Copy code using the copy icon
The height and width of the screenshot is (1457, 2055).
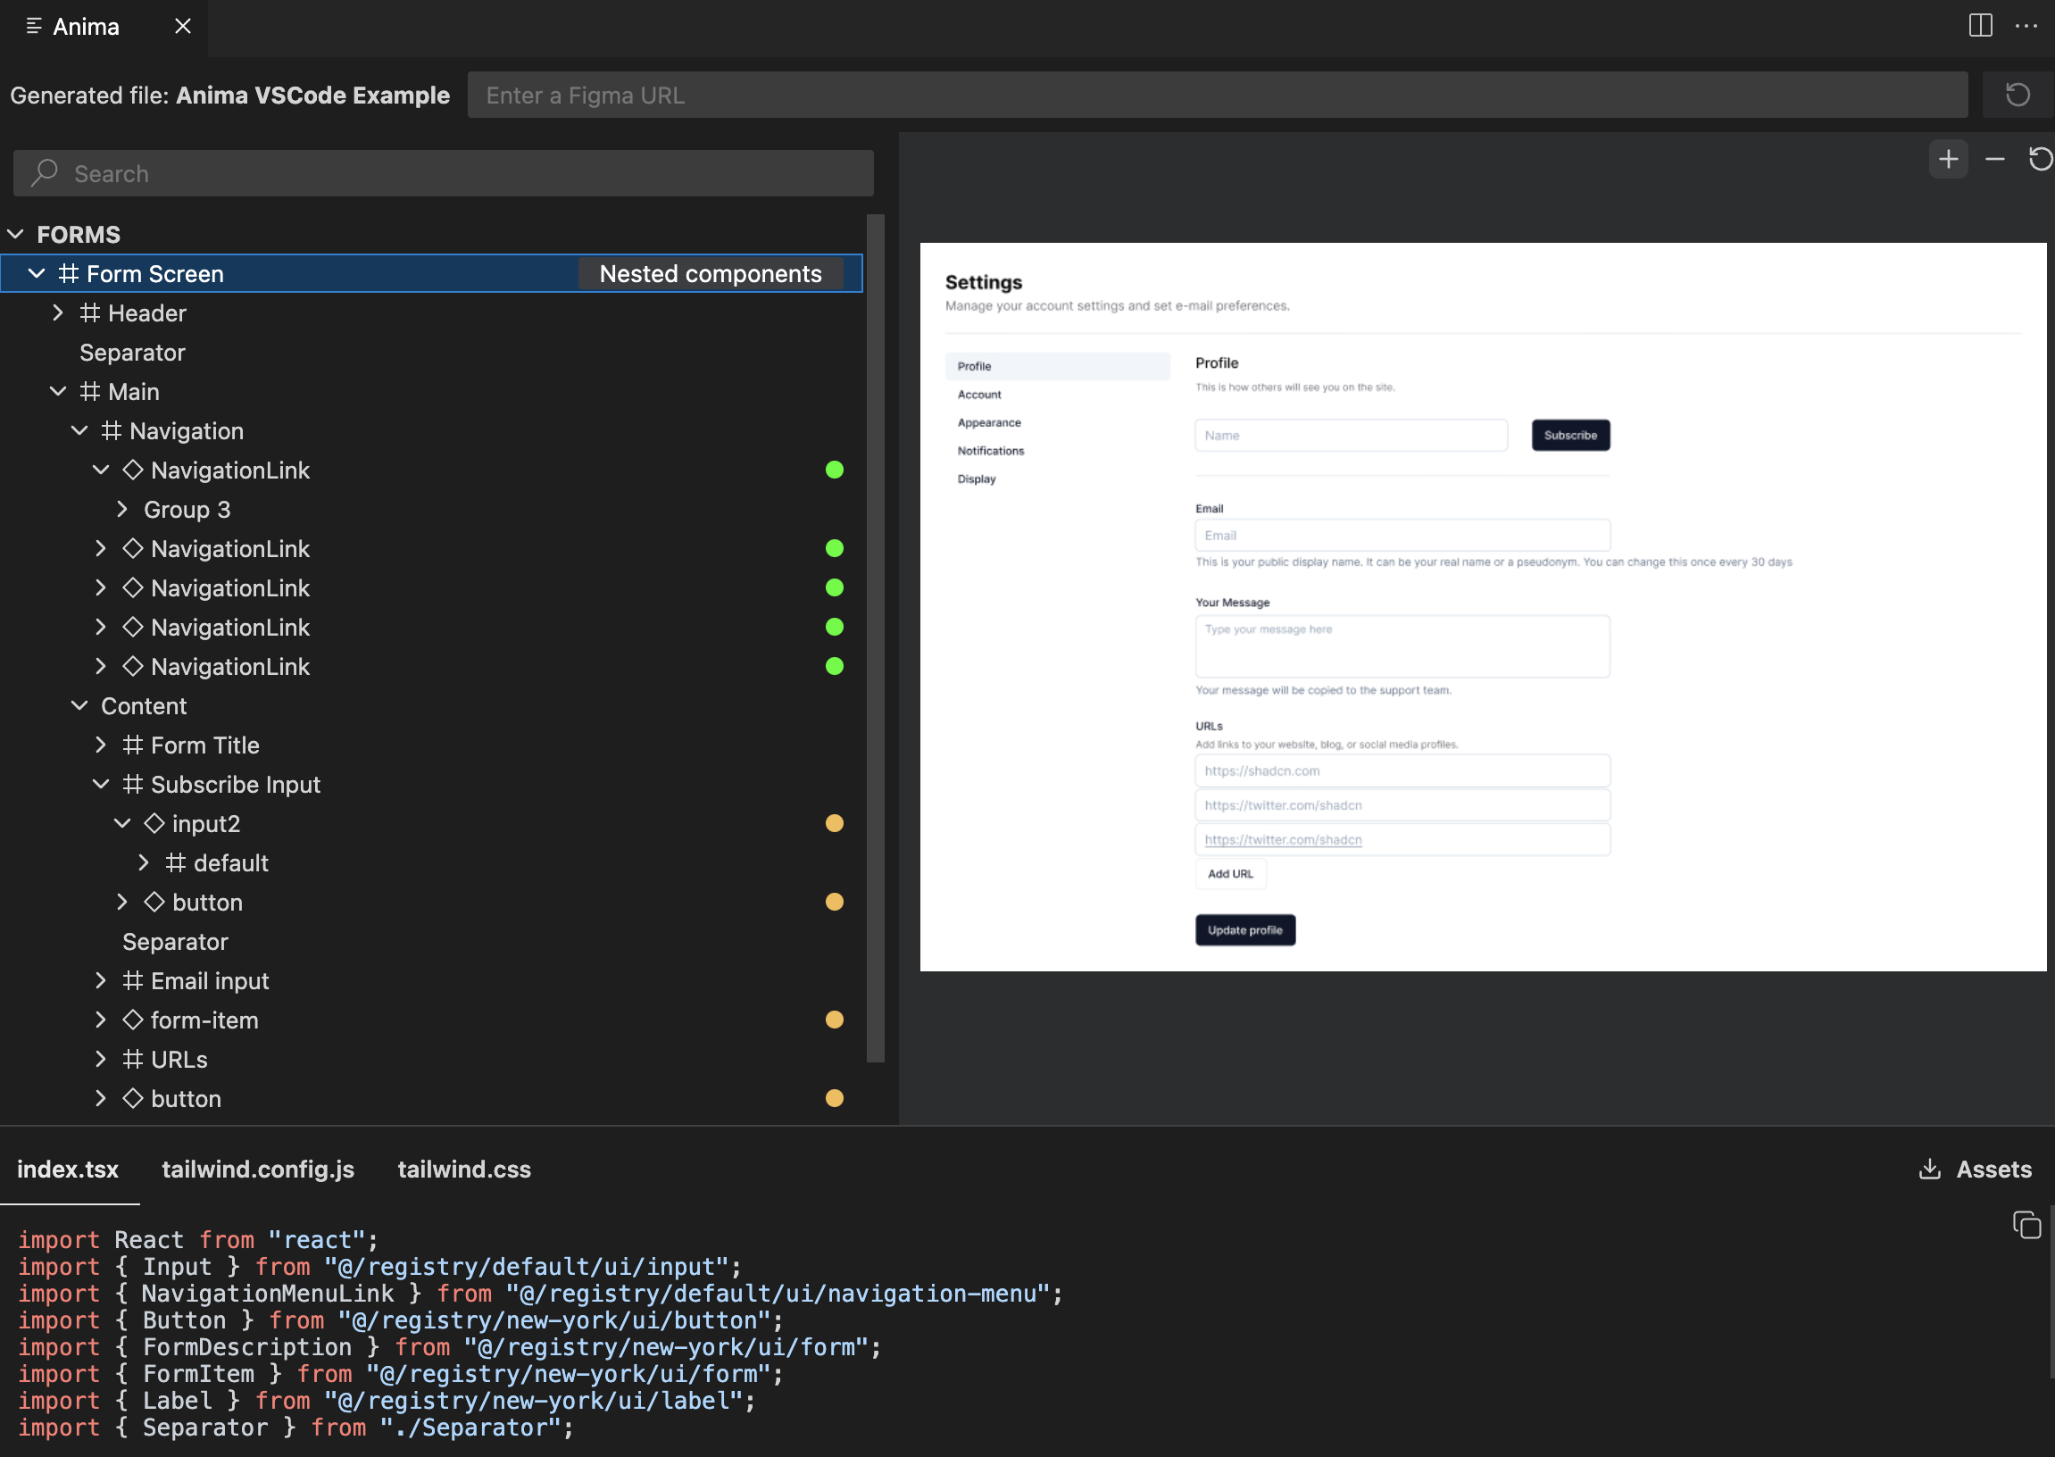point(2026,1225)
